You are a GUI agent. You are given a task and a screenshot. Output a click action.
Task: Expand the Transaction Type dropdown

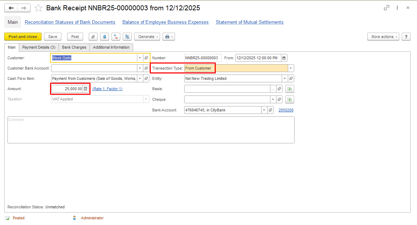[x=291, y=68]
